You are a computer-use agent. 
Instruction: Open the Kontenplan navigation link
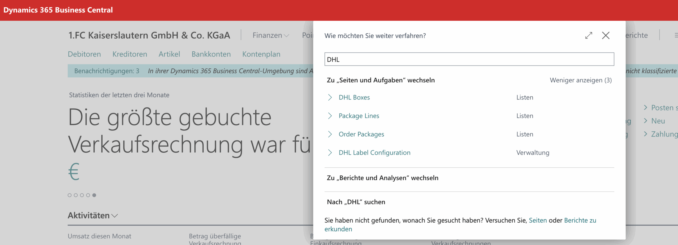point(261,54)
